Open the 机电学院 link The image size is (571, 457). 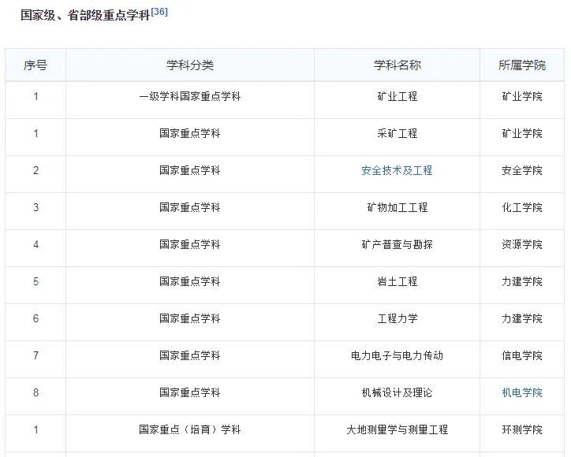[x=522, y=392]
